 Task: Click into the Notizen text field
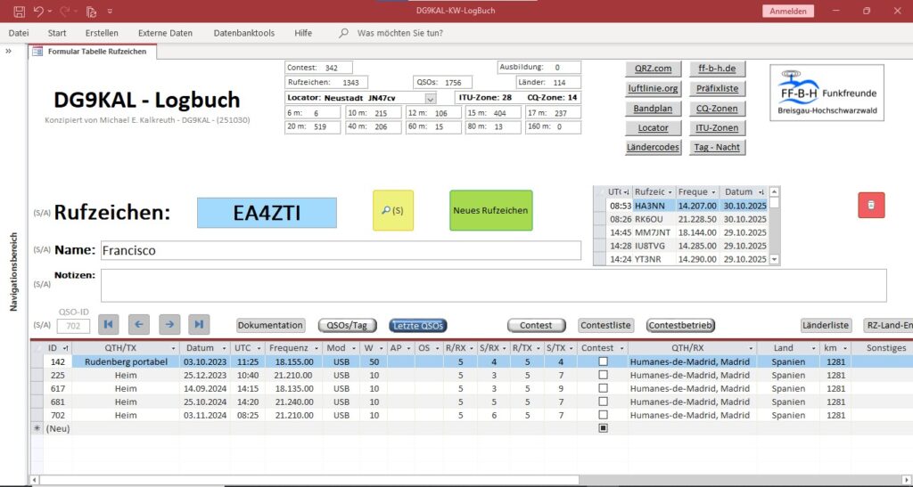pos(492,285)
